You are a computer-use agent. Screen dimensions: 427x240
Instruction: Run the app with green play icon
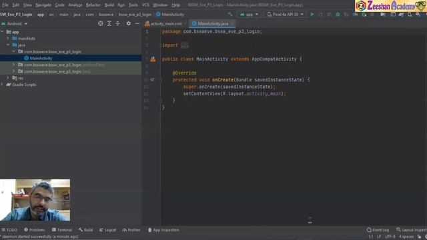coord(312,14)
